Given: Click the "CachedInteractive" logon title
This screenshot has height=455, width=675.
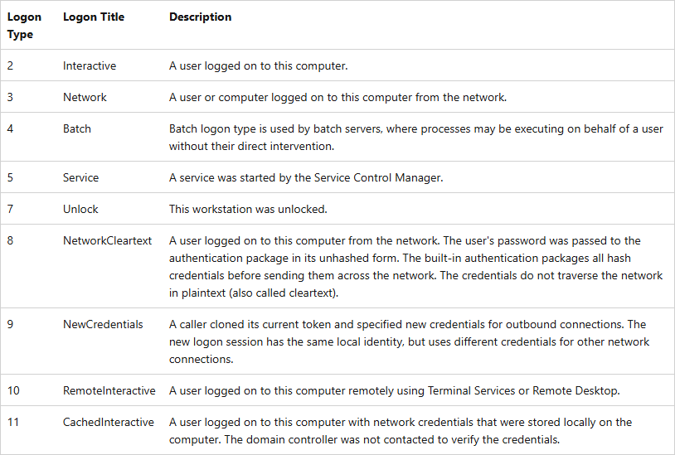Looking at the screenshot, I should point(109,423).
